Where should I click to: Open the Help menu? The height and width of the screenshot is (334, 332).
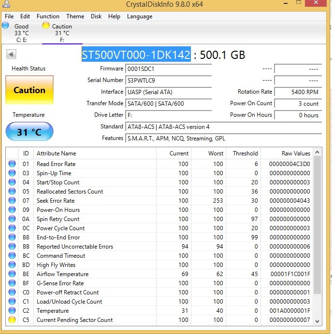[x=114, y=16]
